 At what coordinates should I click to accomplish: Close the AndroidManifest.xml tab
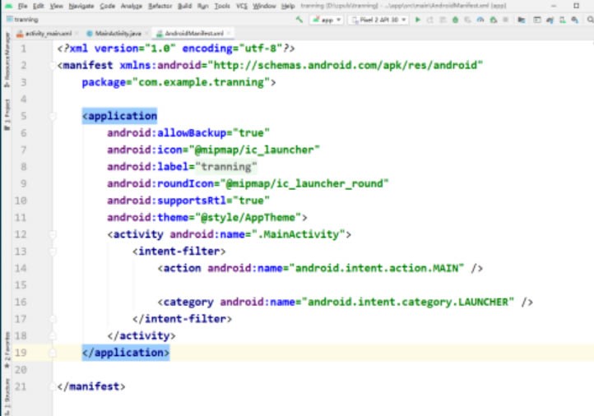click(x=229, y=34)
